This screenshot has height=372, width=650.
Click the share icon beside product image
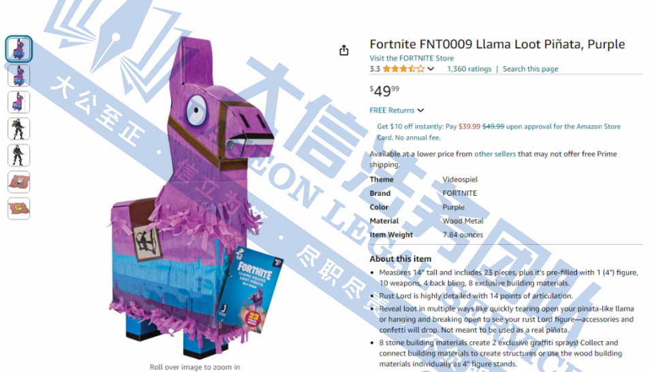click(x=343, y=50)
